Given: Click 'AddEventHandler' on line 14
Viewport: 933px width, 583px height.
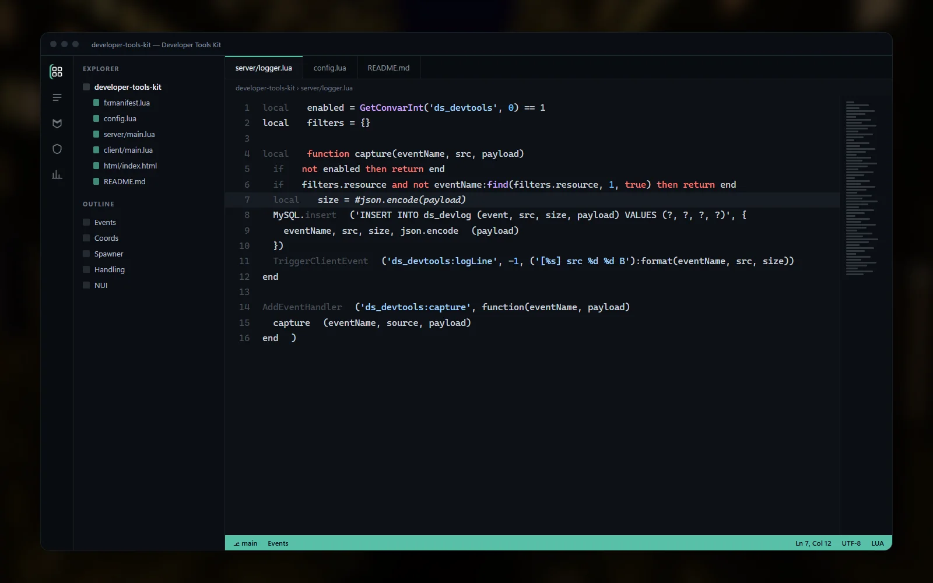Looking at the screenshot, I should pos(302,307).
